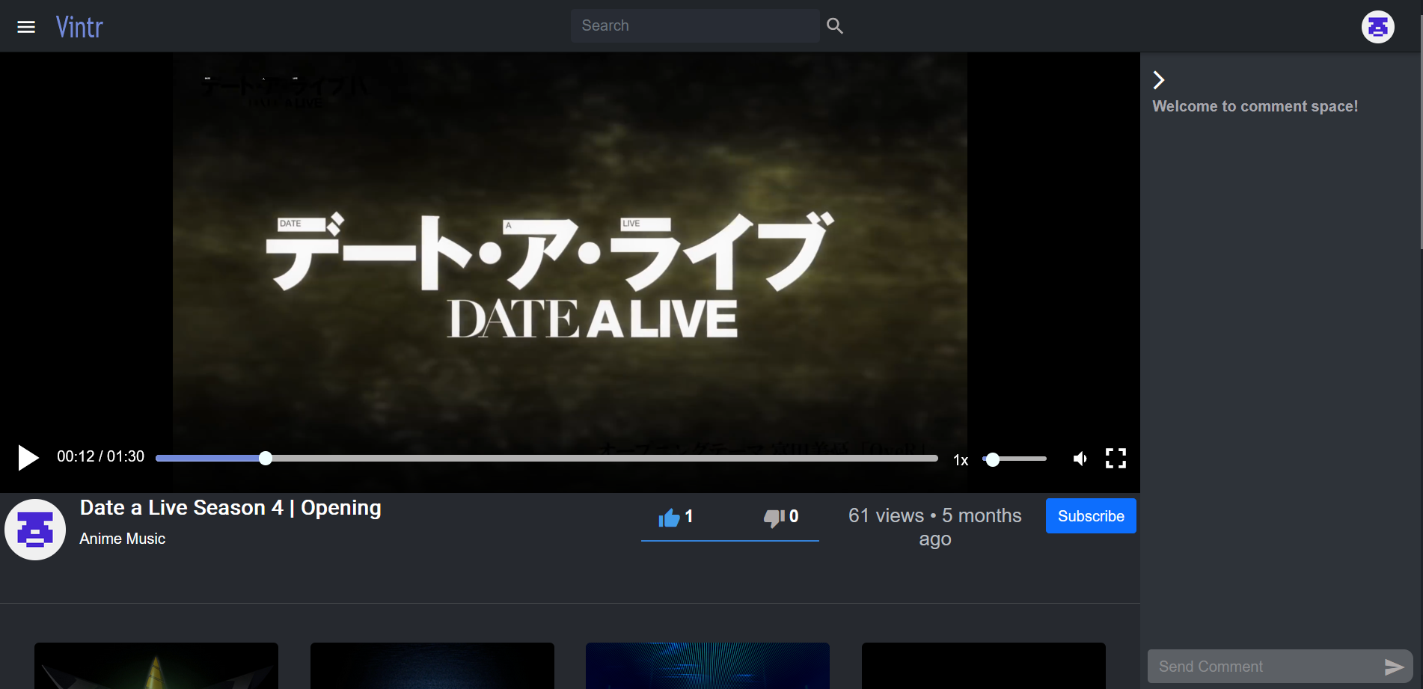This screenshot has height=689, width=1423.
Task: Play the video with the play button
Action: click(x=28, y=457)
